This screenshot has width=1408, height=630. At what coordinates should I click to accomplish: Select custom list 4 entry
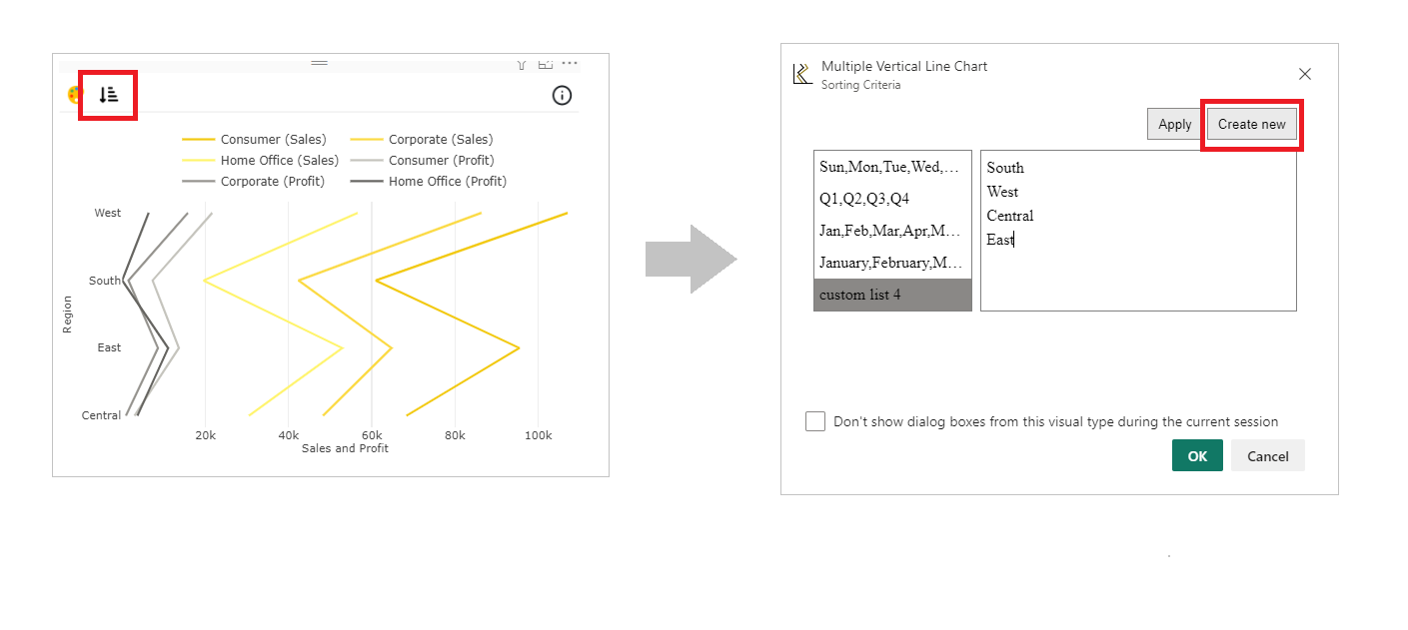(x=892, y=295)
